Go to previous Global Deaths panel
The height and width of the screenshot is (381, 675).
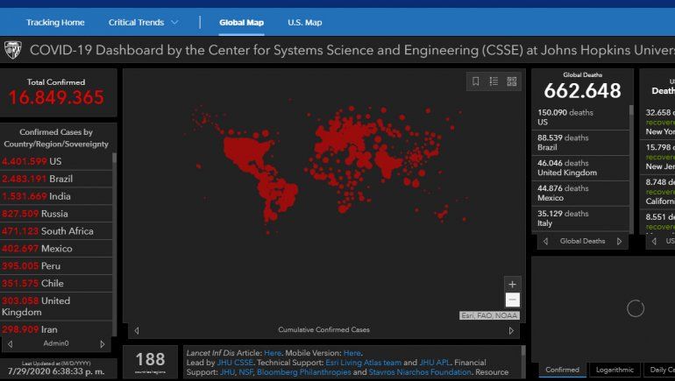pyautogui.click(x=546, y=241)
